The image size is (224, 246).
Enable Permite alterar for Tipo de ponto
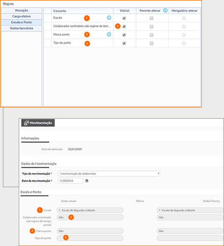pyautogui.click(x=151, y=43)
